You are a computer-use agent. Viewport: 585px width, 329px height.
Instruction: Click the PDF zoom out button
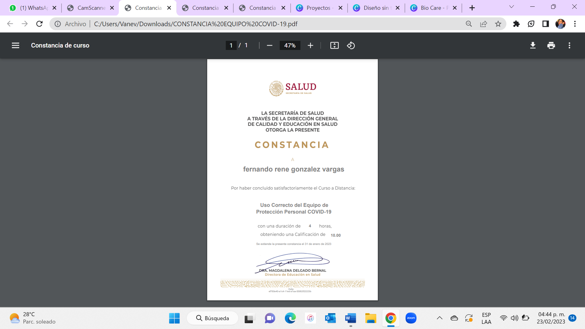click(269, 45)
